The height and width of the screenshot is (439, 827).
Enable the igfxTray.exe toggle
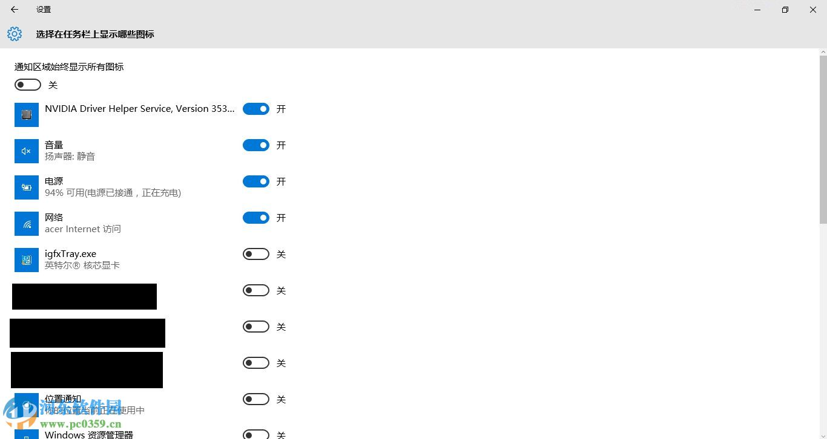(x=256, y=254)
